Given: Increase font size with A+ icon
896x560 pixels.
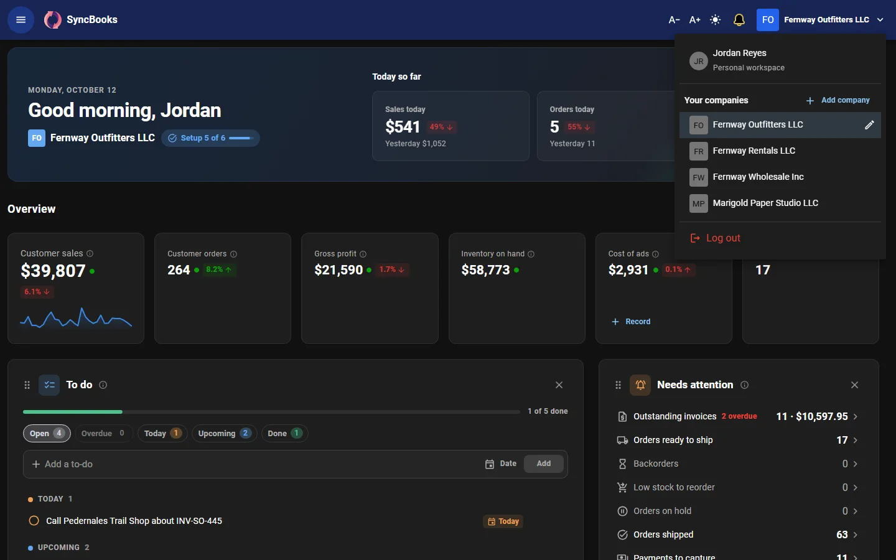Looking at the screenshot, I should pos(695,20).
